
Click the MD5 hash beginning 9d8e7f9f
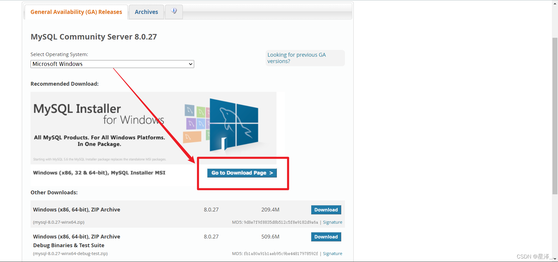tap(281, 222)
